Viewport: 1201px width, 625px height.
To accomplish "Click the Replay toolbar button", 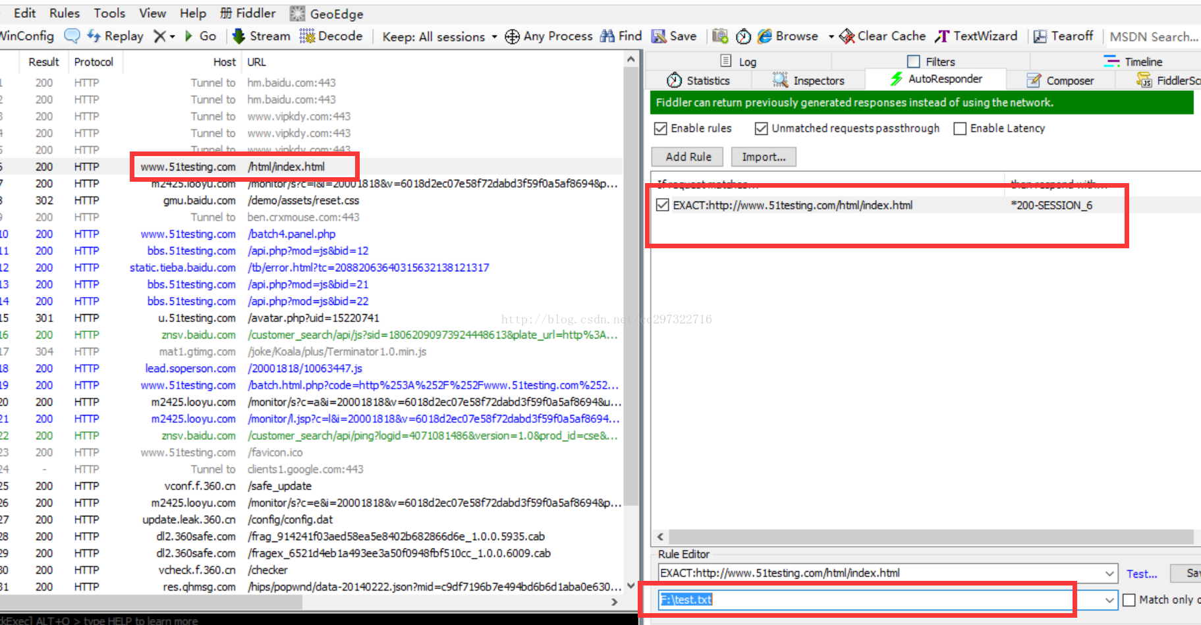I will 116,36.
